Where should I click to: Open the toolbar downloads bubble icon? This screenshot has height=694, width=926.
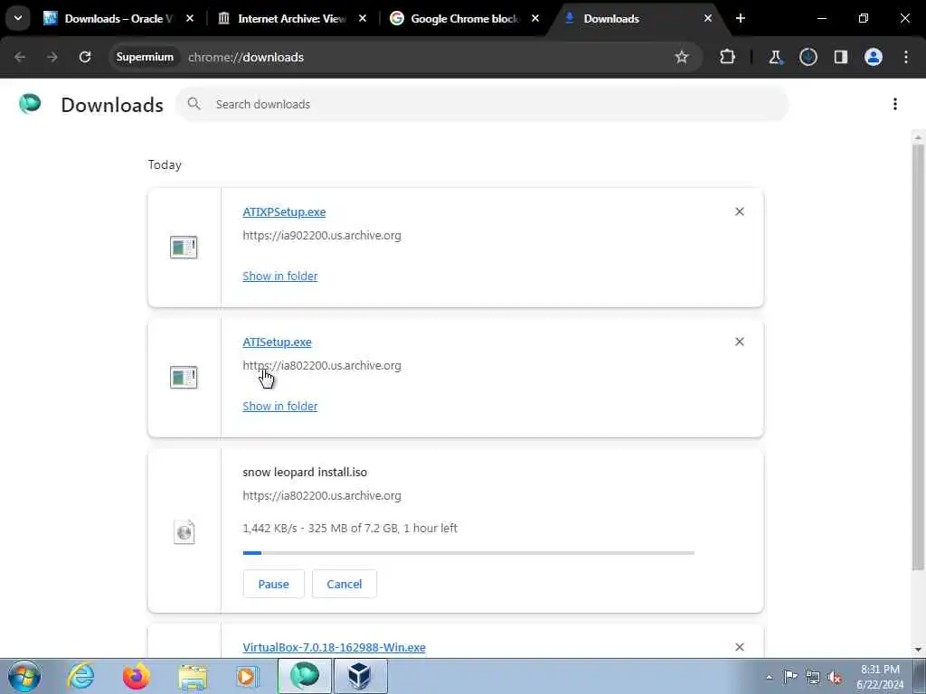click(x=808, y=57)
